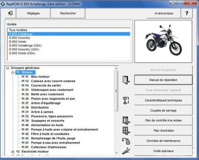Select 11 51 Pompe à eau avec entraînement
Image resolution: width=199 pixels, height=160 pixels.
pyautogui.click(x=51, y=143)
